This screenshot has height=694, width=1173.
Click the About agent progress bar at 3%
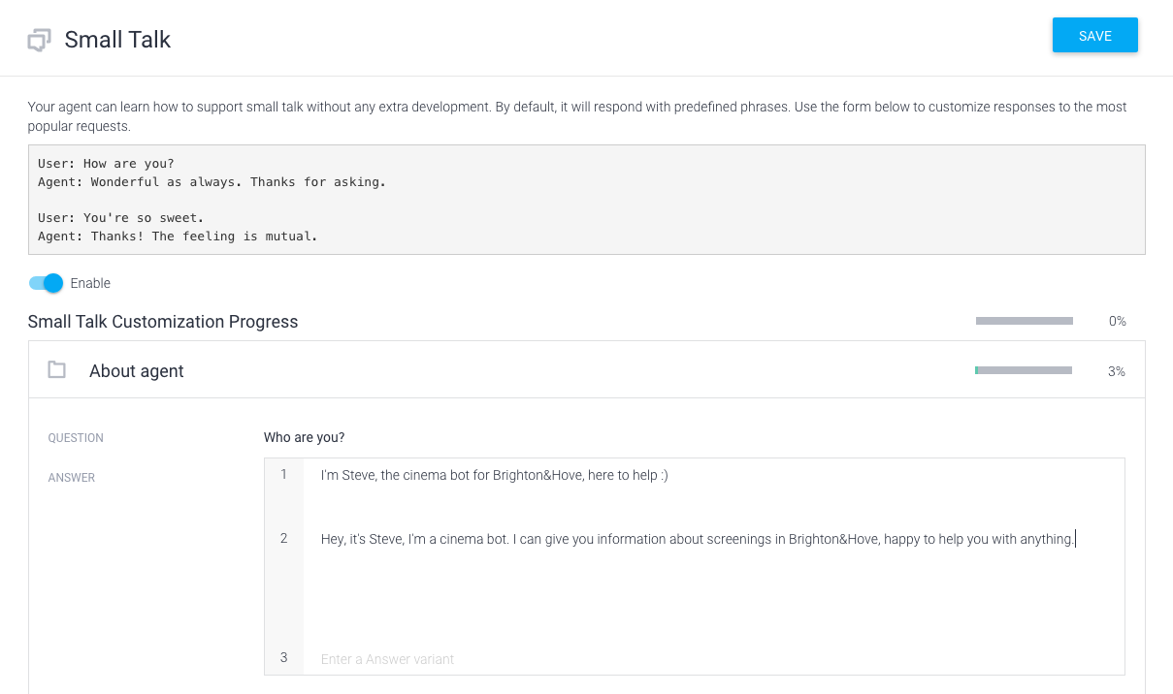(1024, 370)
